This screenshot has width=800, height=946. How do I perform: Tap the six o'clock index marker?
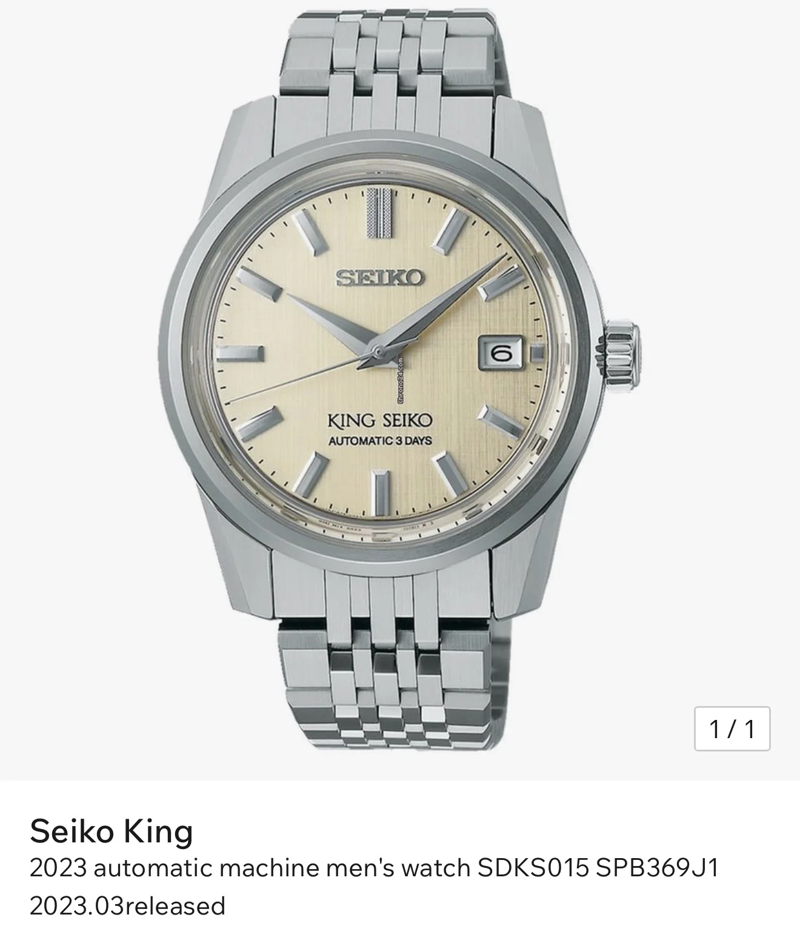pos(381,493)
